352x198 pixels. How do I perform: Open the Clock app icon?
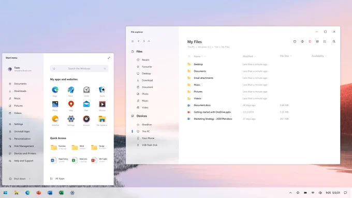[86, 90]
